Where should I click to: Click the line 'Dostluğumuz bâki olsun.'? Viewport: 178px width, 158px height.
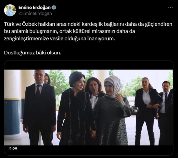click(x=33, y=53)
